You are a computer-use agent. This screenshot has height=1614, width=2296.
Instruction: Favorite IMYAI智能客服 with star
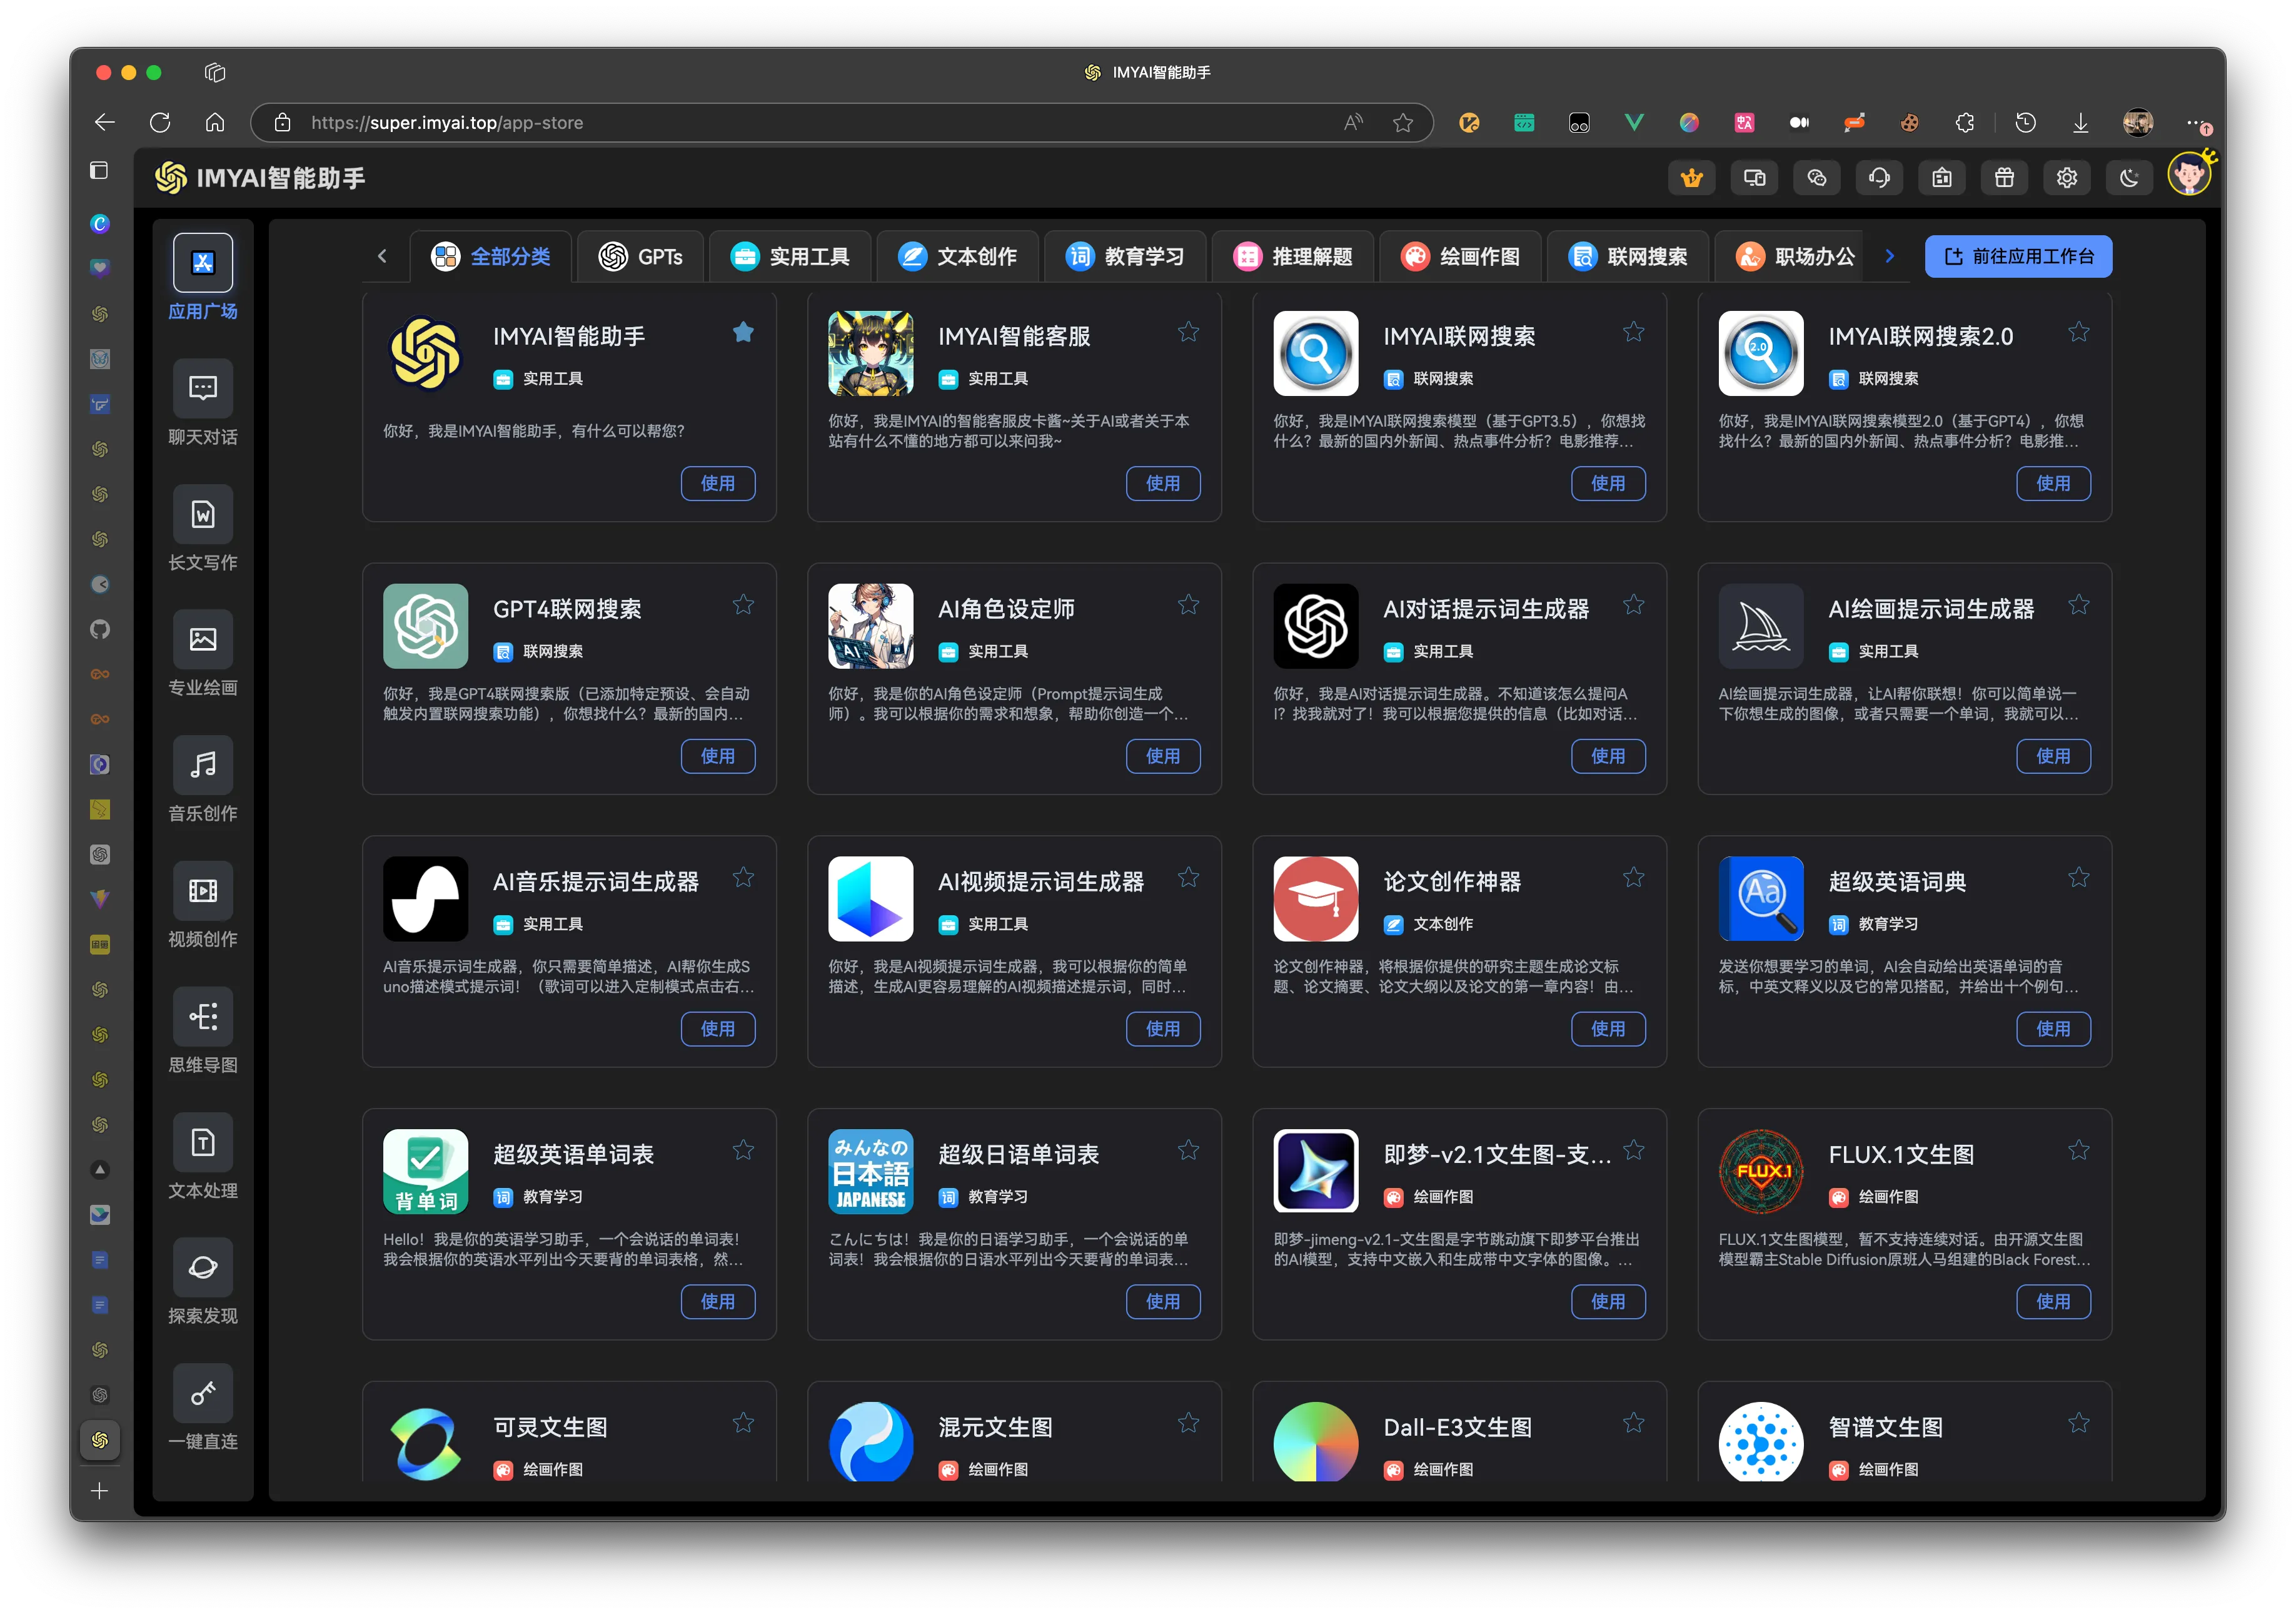point(1188,332)
